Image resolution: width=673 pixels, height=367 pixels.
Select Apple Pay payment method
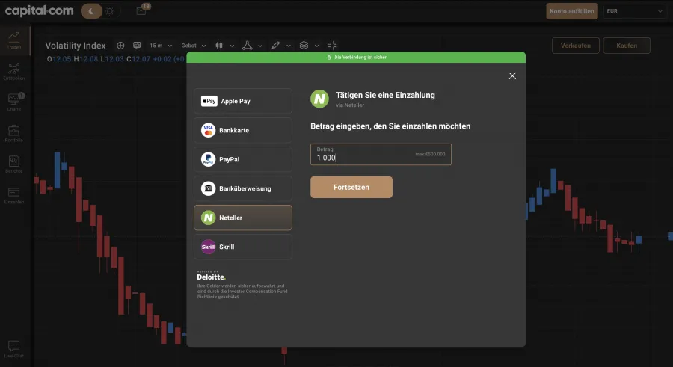[242, 101]
